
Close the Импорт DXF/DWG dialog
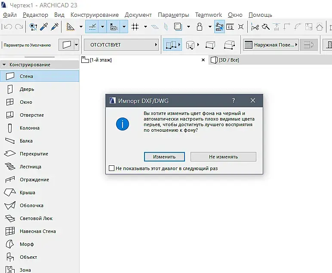[253, 100]
